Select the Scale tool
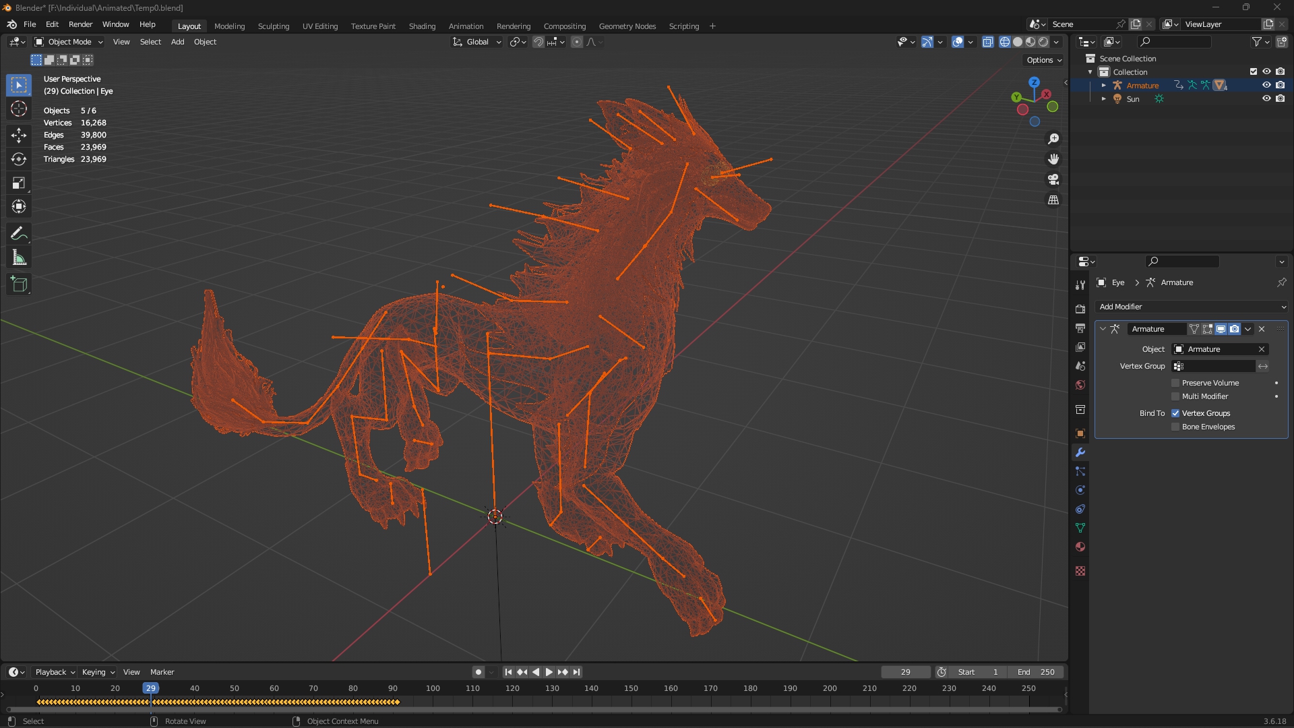The width and height of the screenshot is (1294, 728). [19, 183]
